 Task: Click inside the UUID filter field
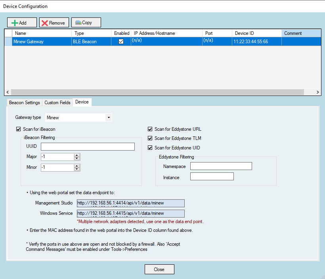click(87, 146)
